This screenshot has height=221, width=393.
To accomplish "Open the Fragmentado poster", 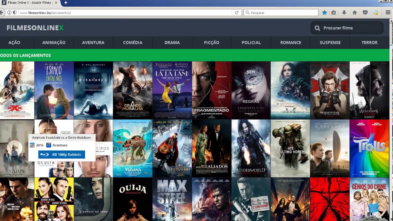I will 212,90.
